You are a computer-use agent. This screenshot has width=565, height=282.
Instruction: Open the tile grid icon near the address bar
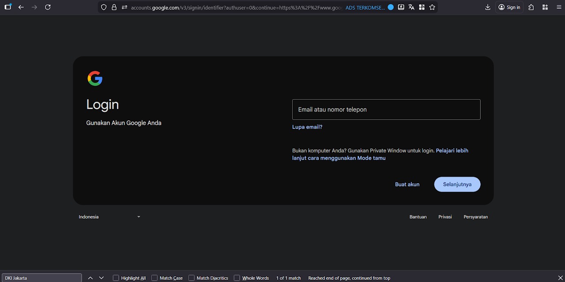click(422, 7)
